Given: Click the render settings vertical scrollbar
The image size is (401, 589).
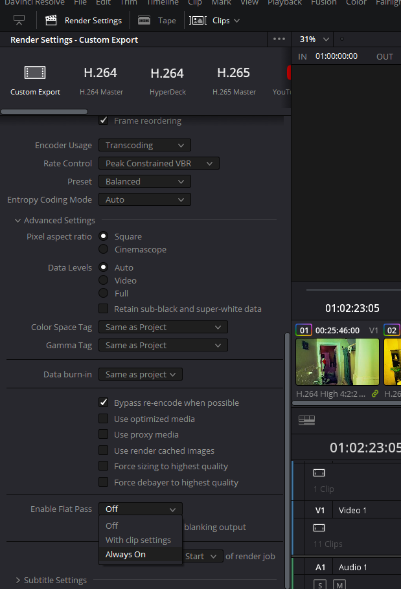Looking at the screenshot, I should (x=287, y=460).
